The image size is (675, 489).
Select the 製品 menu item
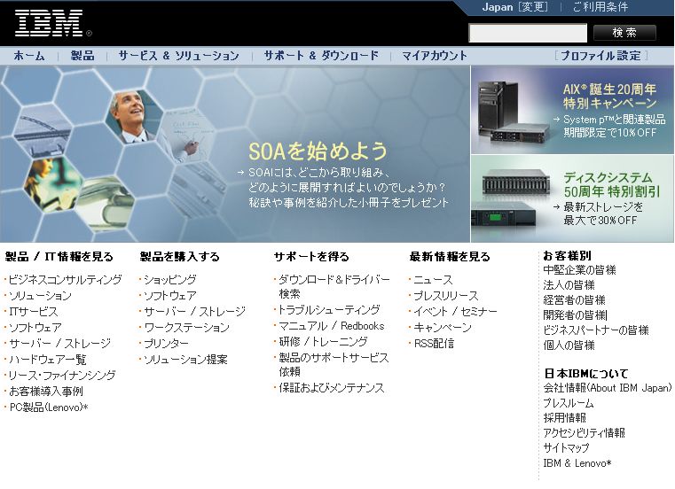[82, 56]
